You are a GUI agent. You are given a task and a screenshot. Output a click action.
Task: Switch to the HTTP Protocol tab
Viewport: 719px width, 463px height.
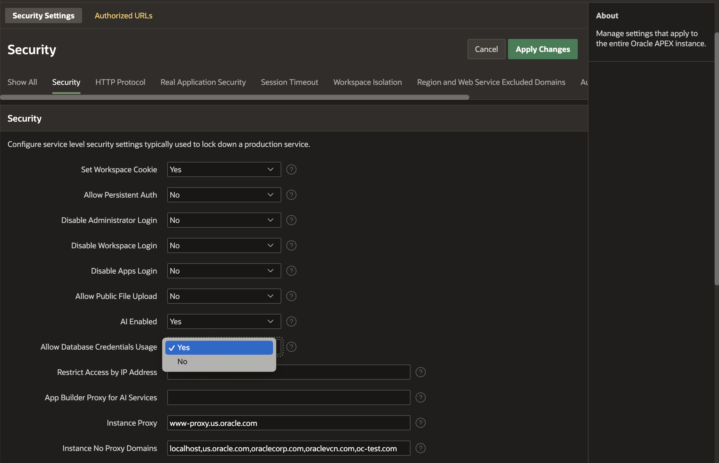coord(120,82)
